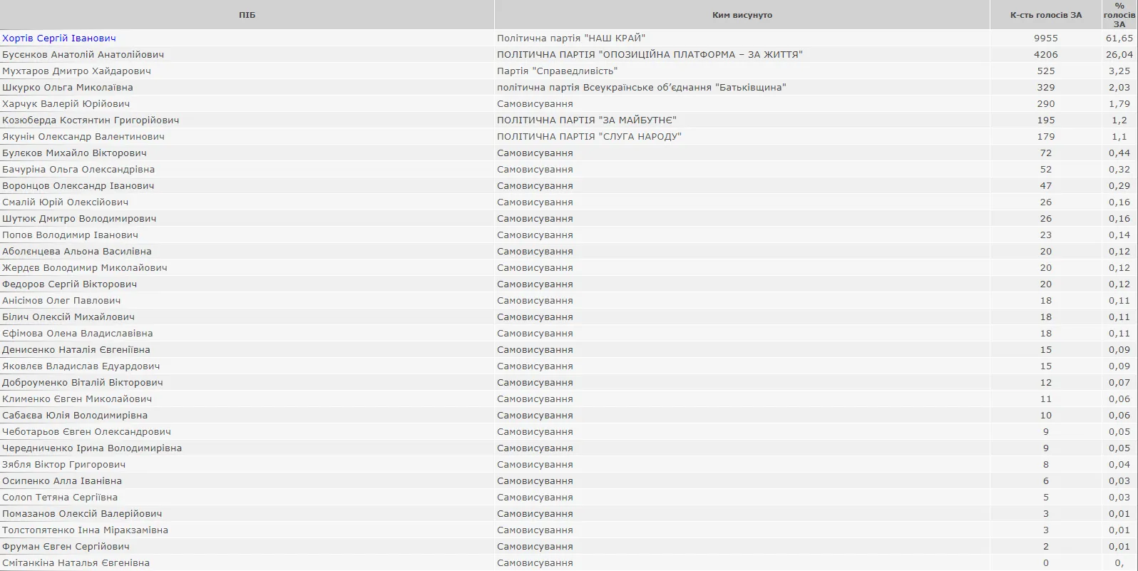Select name Фруман Євген Сергійович
This screenshot has width=1138, height=571.
coord(66,547)
